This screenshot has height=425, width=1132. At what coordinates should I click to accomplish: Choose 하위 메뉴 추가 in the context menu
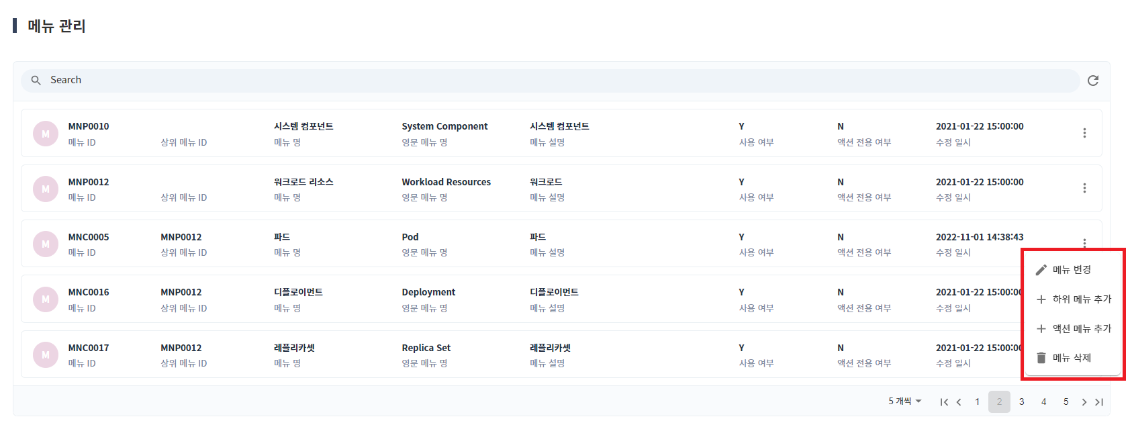click(1073, 299)
